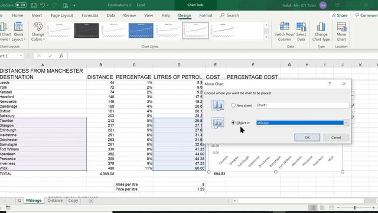Adjust the zoom slider handle

pyautogui.click(x=354, y=208)
